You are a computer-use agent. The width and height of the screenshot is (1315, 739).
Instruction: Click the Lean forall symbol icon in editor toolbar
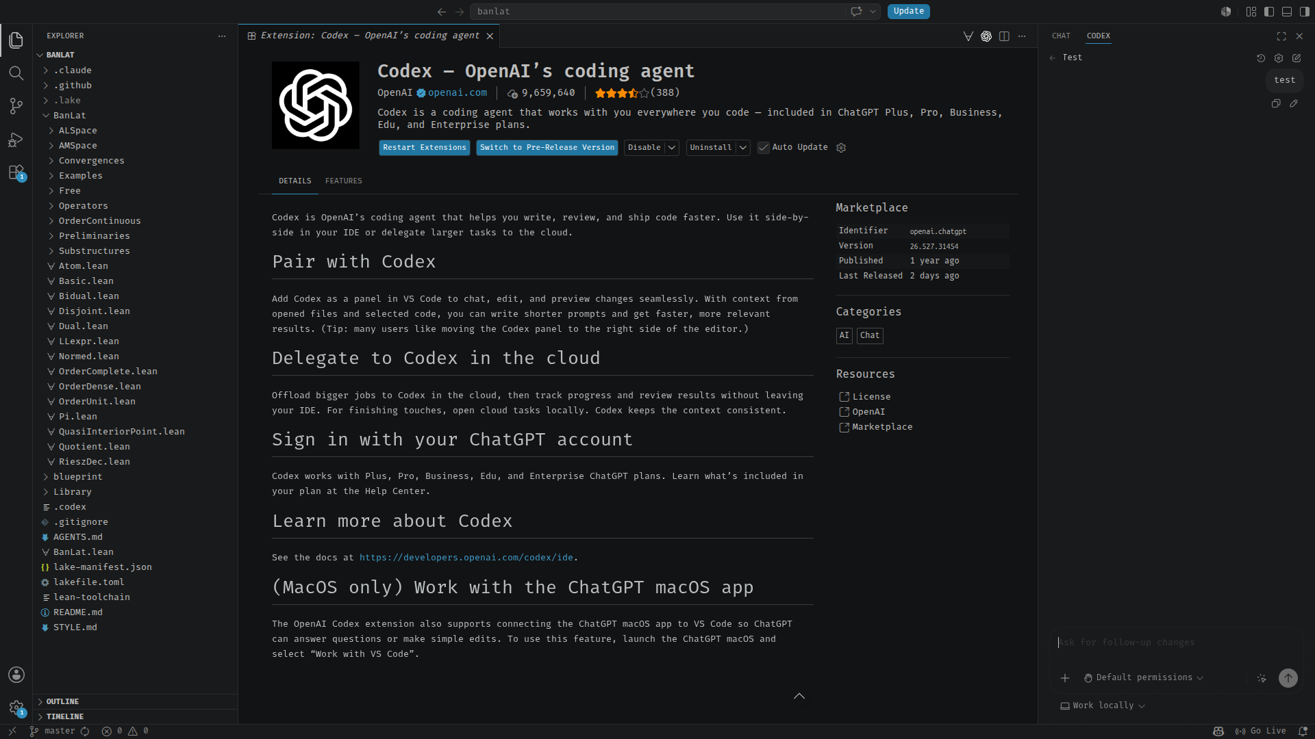[x=968, y=36]
